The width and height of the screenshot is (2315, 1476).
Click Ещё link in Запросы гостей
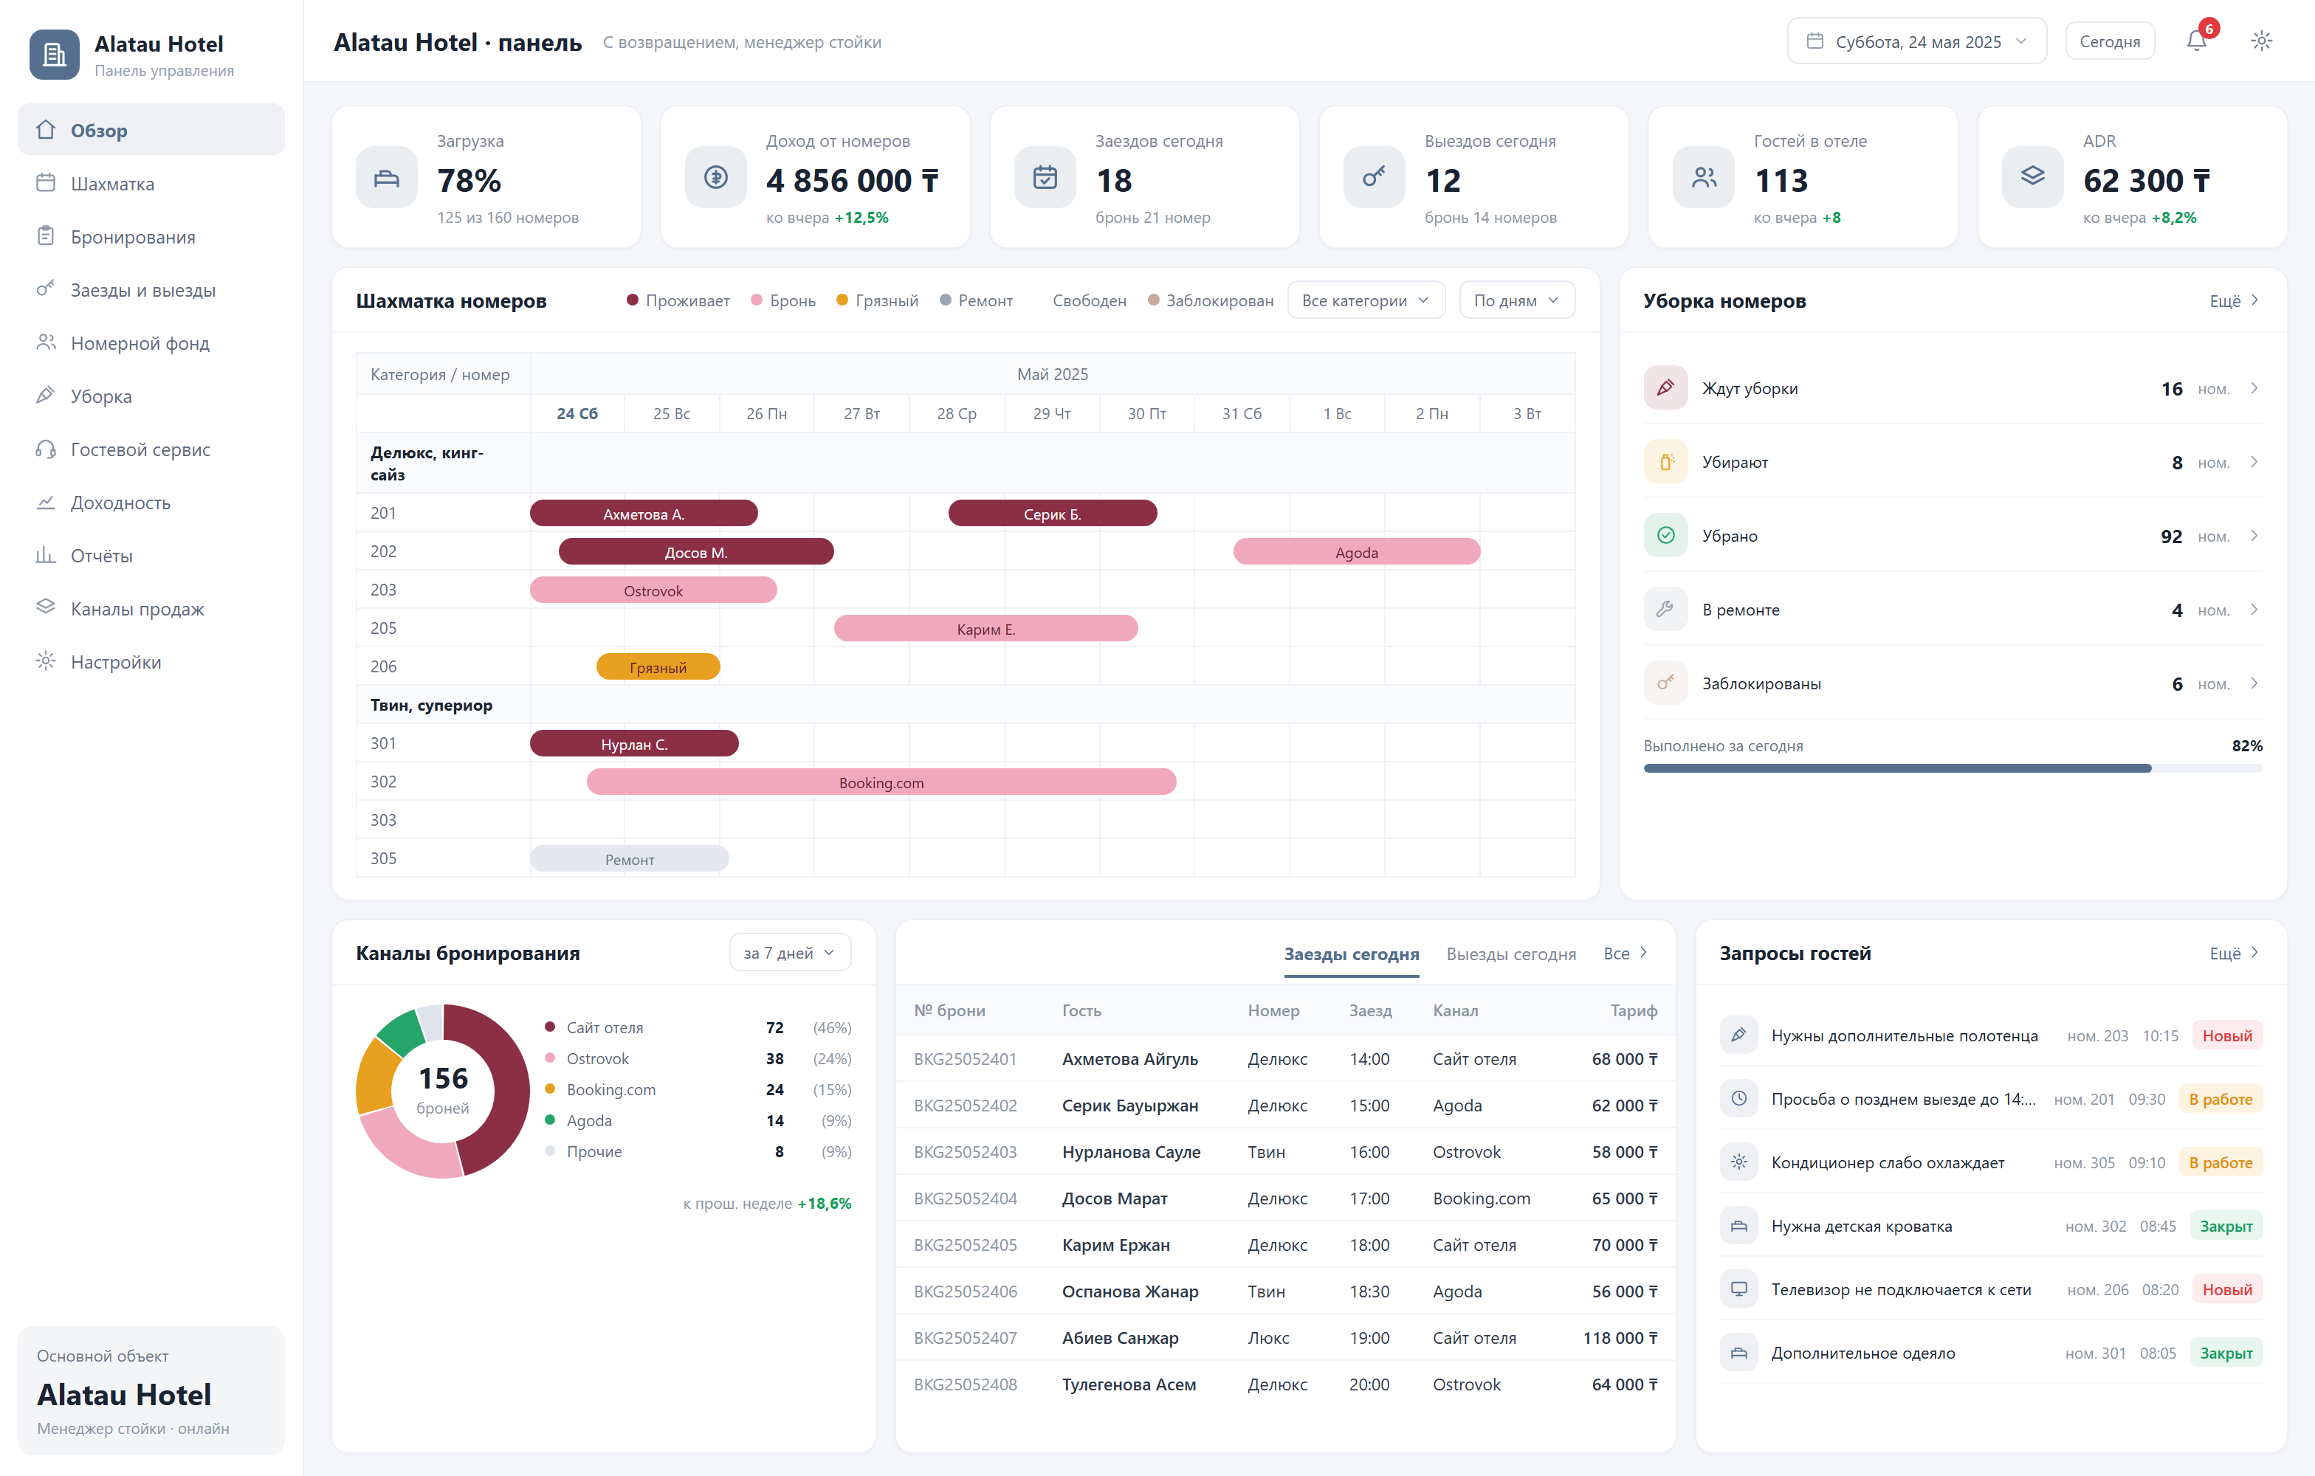pyautogui.click(x=2233, y=953)
